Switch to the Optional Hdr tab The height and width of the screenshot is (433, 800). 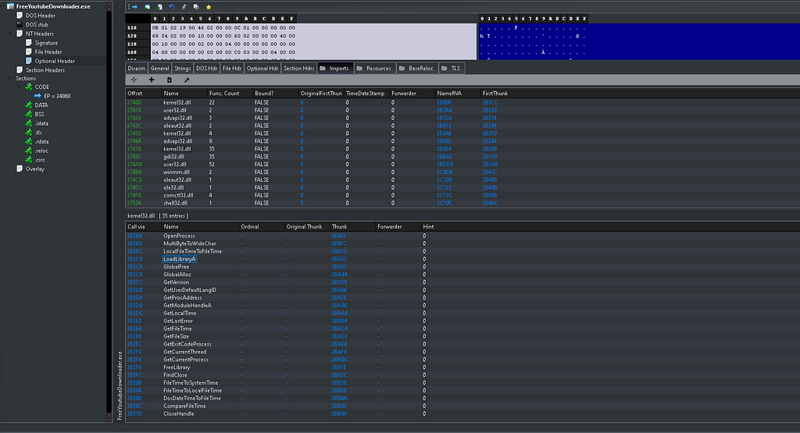coord(262,68)
